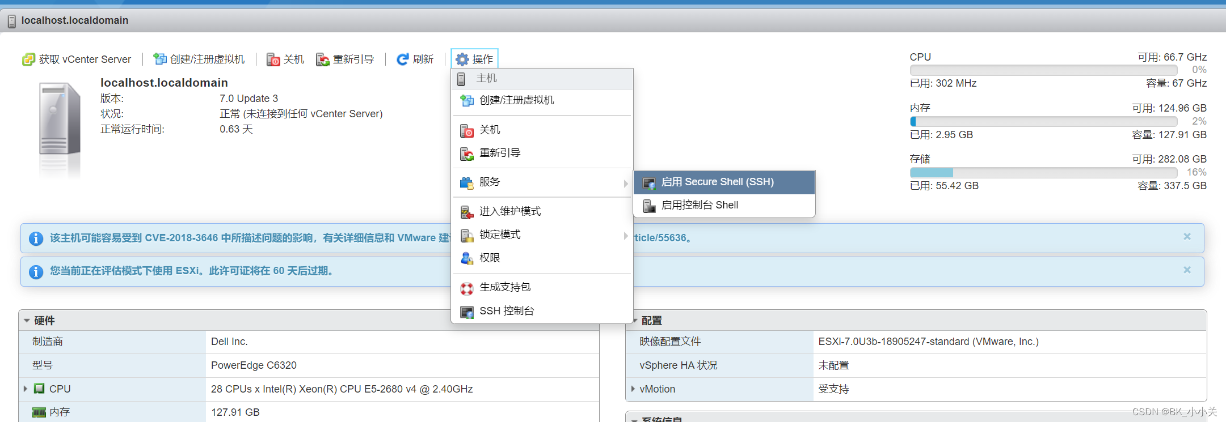Click the localhost.localdomain page title

pyautogui.click(x=75, y=20)
